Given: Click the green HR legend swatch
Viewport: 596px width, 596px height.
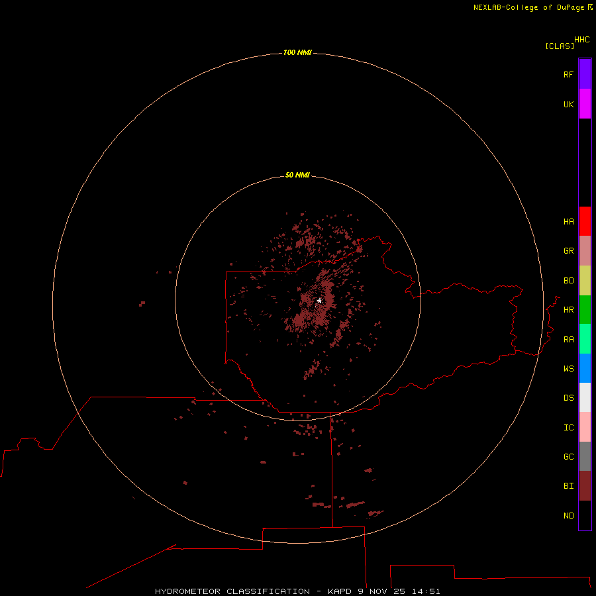Looking at the screenshot, I should tap(585, 310).
